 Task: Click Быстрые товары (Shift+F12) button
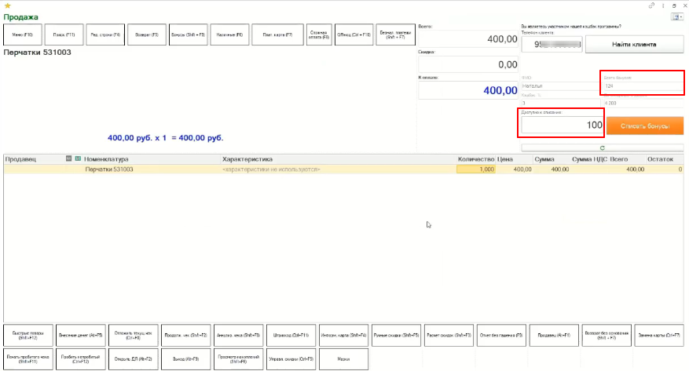[28, 336]
